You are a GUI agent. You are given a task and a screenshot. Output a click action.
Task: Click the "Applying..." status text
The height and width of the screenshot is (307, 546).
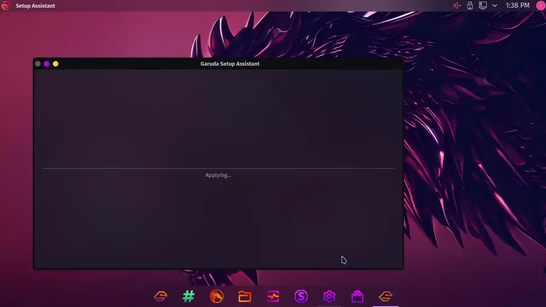[218, 175]
